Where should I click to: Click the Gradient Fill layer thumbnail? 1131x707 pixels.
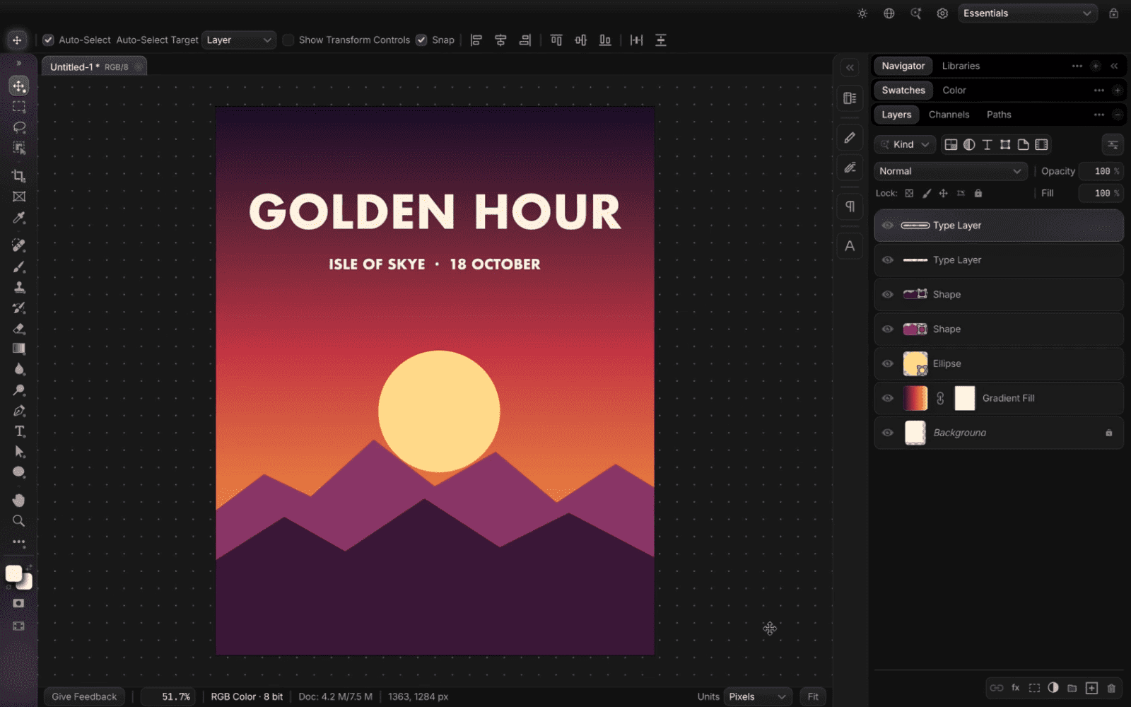915,398
